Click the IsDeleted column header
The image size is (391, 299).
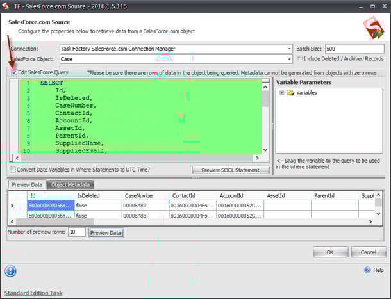[98, 195]
